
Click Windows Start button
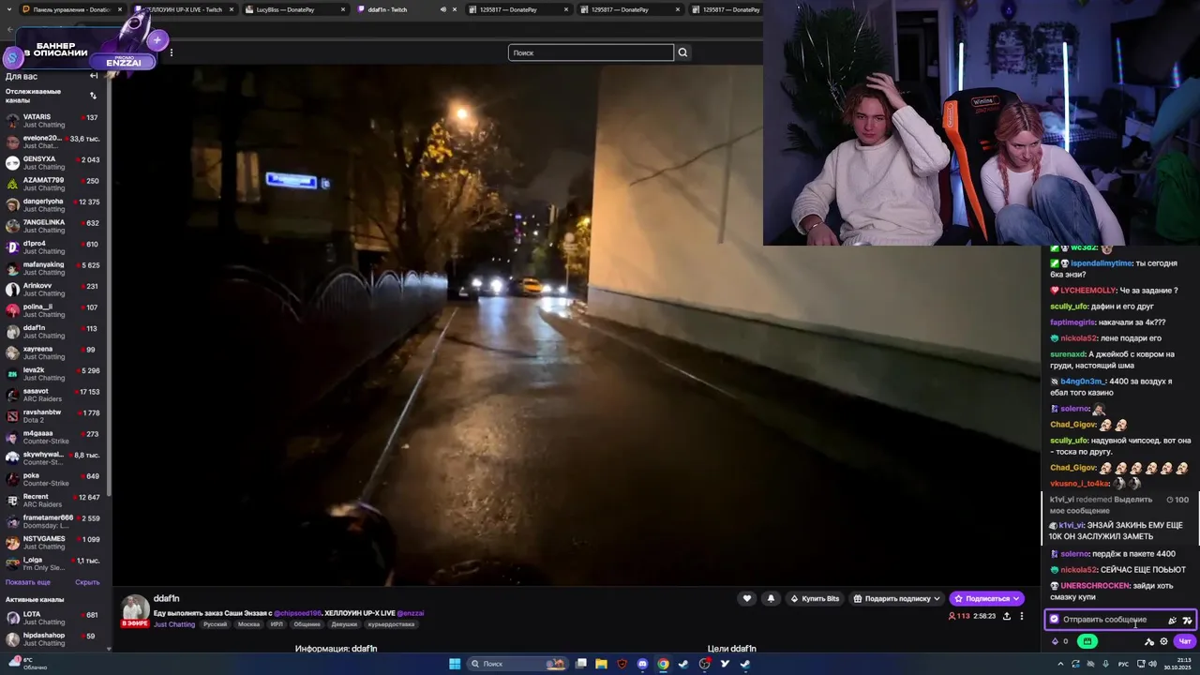pyautogui.click(x=455, y=664)
